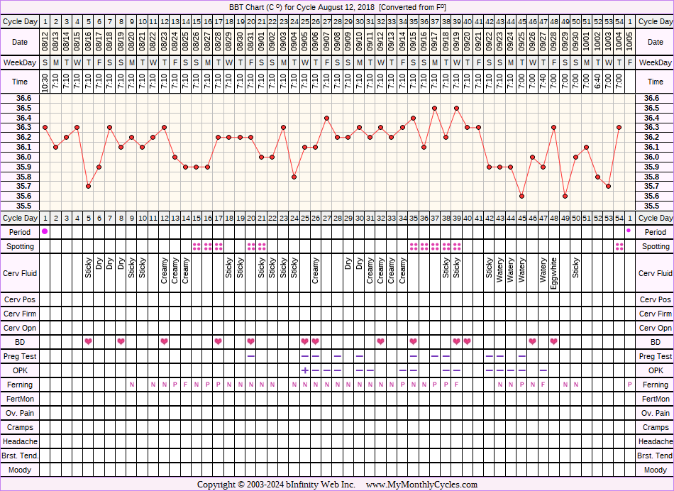
Task: Click the negative pregnancy test mark on day 20
Action: 250,356
